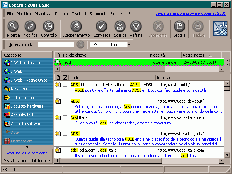Open the Aste category
Screen dimensions: 232x174
[12, 132]
